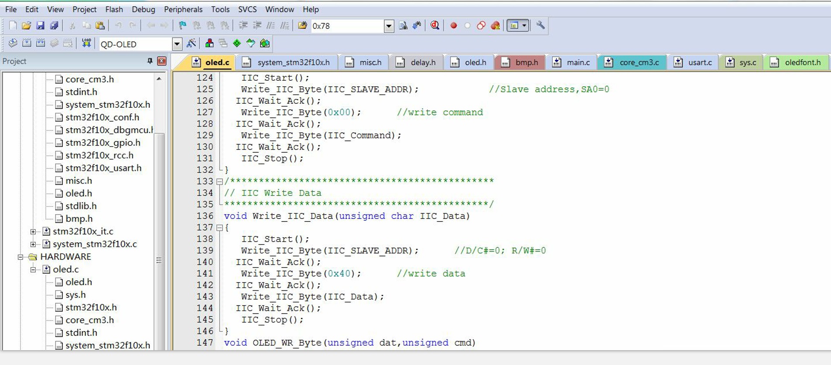This screenshot has height=365, width=831.
Task: Collapse the HARDWARE folder in project tree
Action: click(21, 257)
